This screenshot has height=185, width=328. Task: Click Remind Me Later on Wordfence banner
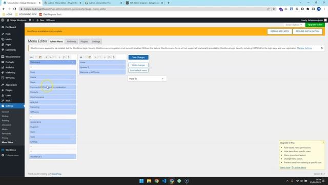(279, 31)
